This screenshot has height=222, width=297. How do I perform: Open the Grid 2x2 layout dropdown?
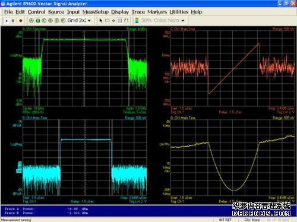(79, 20)
